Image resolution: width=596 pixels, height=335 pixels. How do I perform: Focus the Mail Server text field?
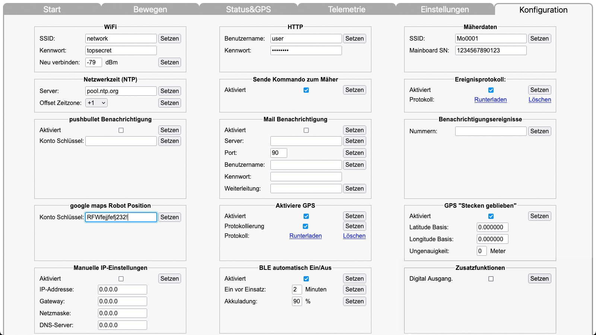[306, 141]
